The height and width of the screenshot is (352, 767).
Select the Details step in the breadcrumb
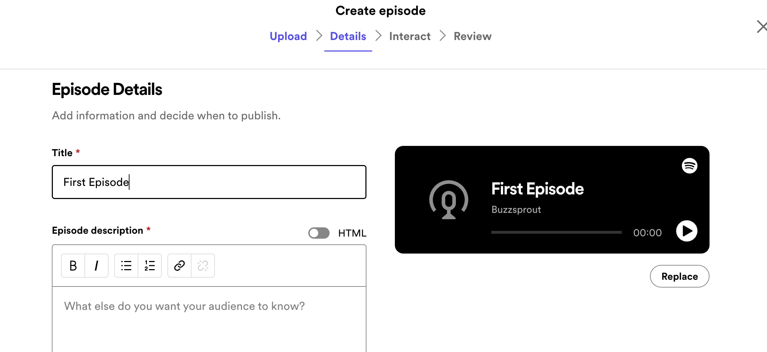pyautogui.click(x=348, y=36)
